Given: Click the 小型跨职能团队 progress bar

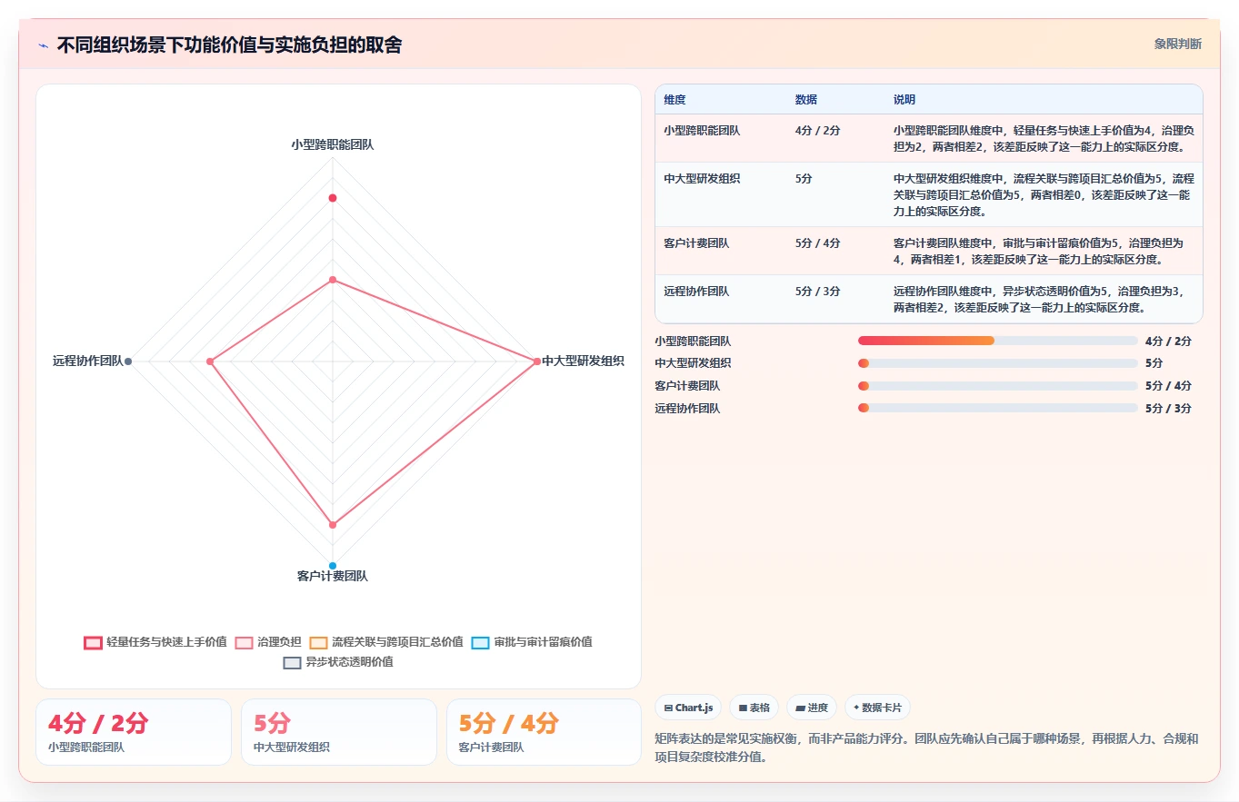Looking at the screenshot, I should [x=998, y=341].
